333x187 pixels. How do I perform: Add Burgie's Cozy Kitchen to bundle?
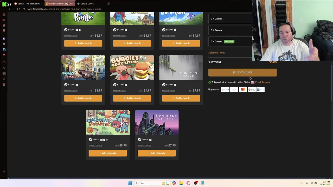click(x=132, y=98)
